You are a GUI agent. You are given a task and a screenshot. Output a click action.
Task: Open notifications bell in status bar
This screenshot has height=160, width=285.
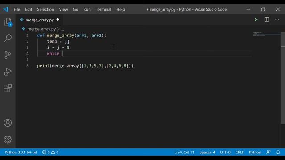[278, 152]
